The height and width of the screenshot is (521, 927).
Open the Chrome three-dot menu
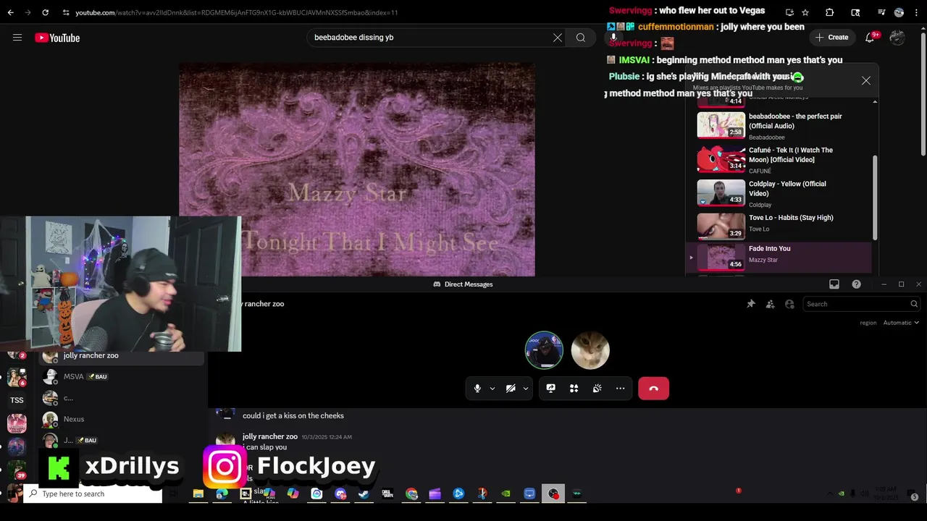(x=916, y=12)
